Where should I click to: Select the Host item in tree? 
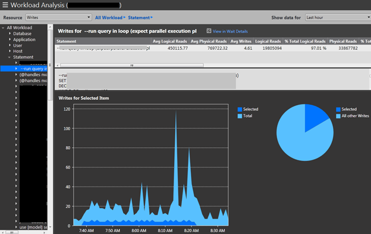coord(18,51)
